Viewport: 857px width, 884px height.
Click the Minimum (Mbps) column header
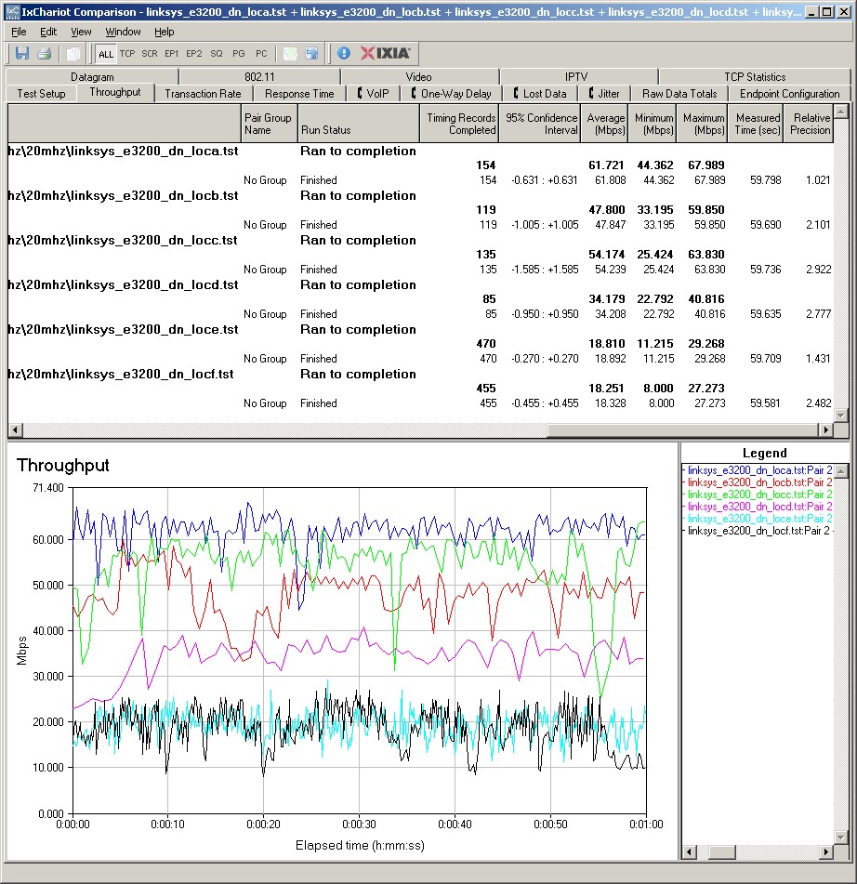[653, 124]
